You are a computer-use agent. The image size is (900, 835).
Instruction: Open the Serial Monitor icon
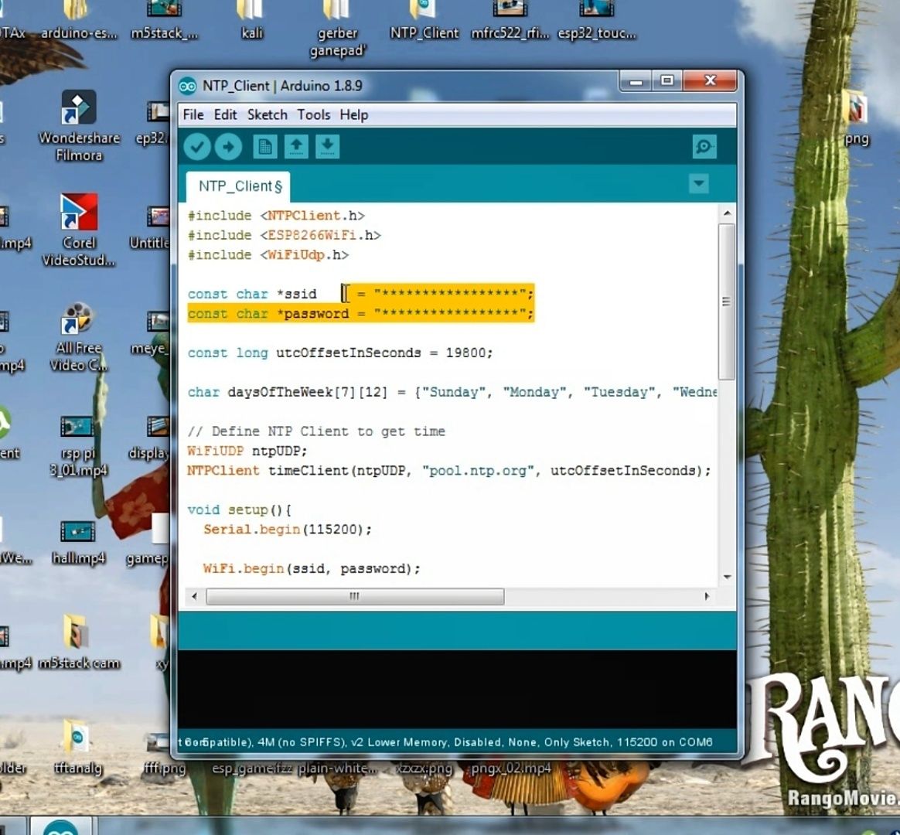[x=703, y=146]
